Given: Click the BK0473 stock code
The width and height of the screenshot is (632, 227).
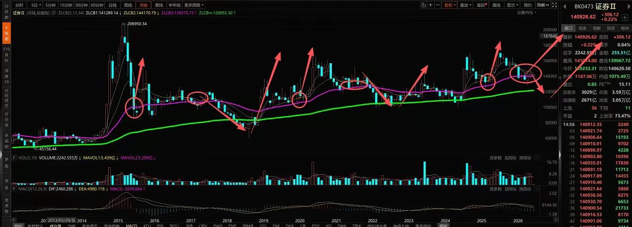Looking at the screenshot, I should 584,6.
